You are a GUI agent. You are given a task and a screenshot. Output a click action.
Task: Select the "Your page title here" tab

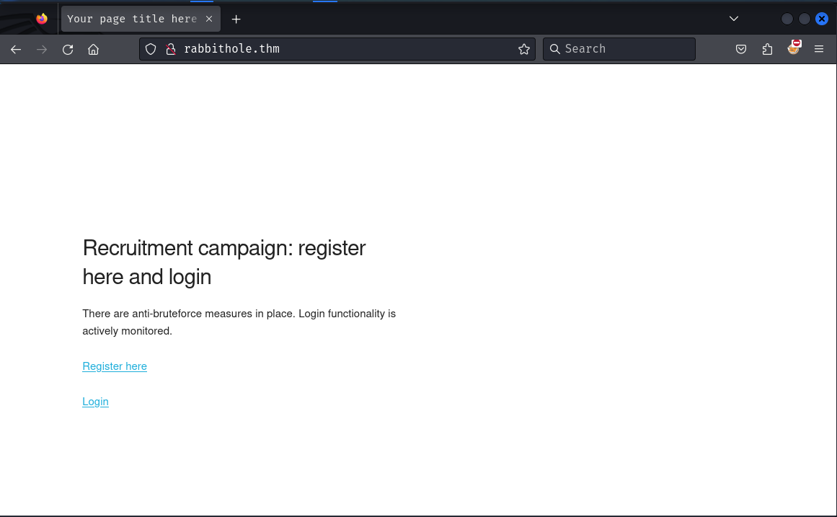click(x=131, y=19)
